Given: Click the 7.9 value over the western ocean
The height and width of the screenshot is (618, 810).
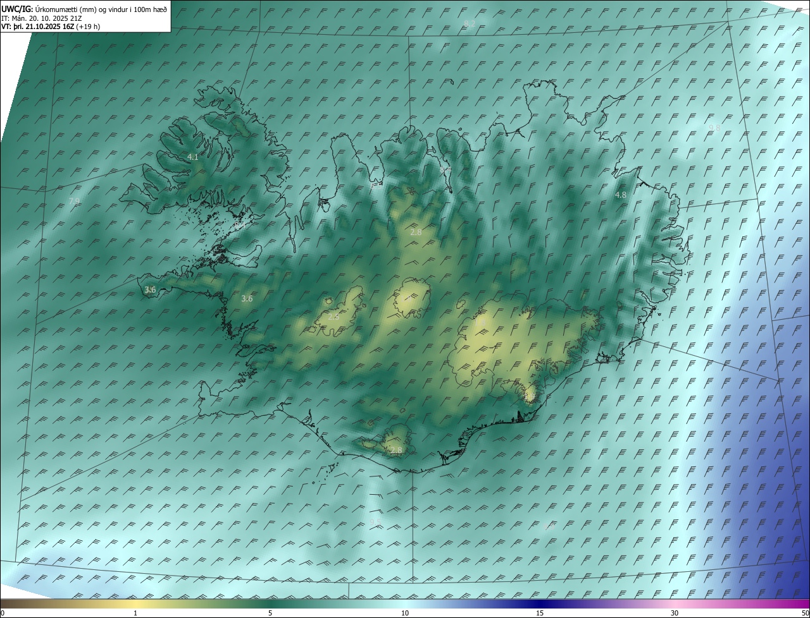Looking at the screenshot, I should 74,202.
